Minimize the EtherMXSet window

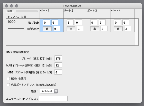[x=12, y=6]
